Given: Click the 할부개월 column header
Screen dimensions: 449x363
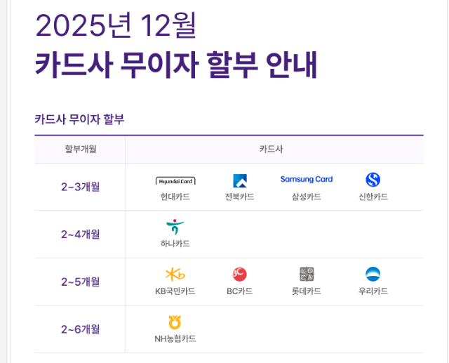Looking at the screenshot, I should tap(81, 149).
